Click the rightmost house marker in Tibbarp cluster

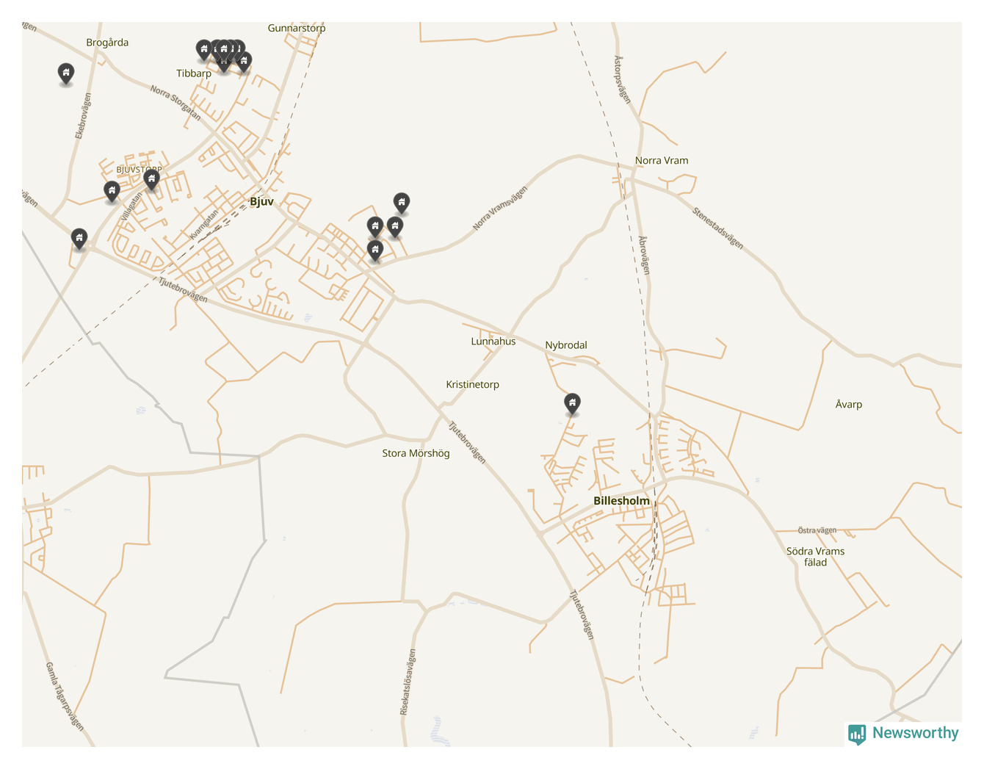tap(244, 62)
